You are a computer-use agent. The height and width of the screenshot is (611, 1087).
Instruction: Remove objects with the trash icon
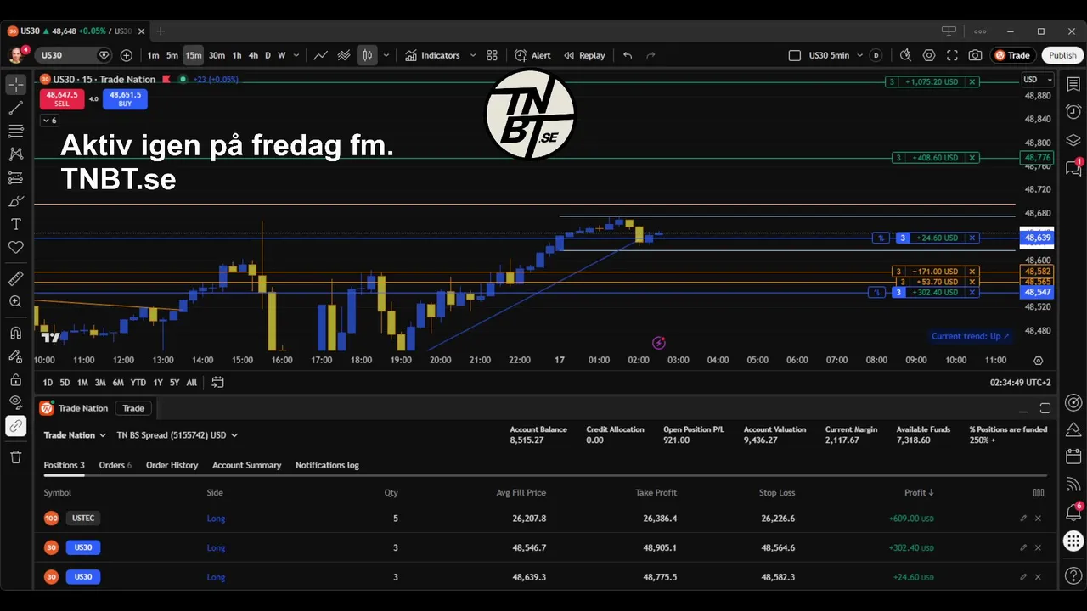point(15,457)
